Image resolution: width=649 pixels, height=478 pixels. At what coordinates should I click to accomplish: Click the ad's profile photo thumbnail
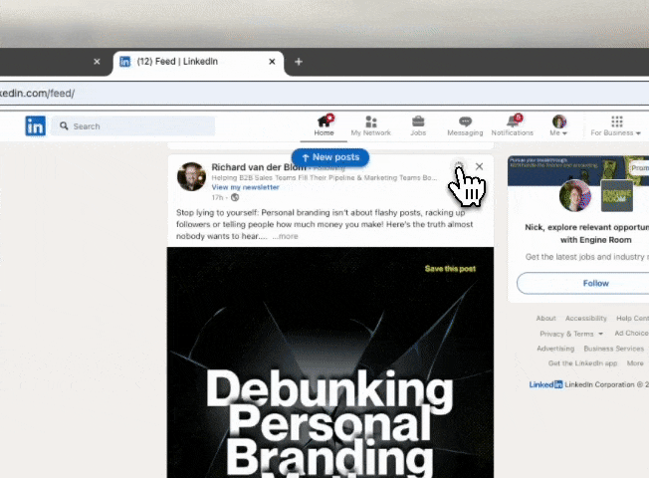click(575, 195)
